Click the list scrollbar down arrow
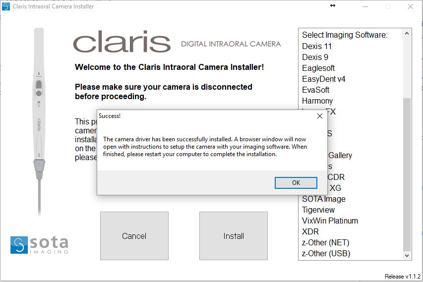This screenshot has width=423, height=282. pyautogui.click(x=407, y=255)
